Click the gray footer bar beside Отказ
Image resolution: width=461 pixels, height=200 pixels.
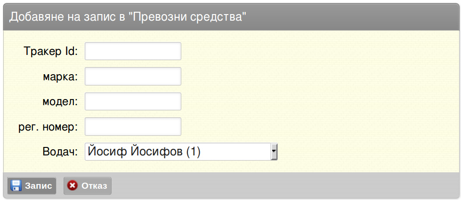pyautogui.click(x=285, y=185)
